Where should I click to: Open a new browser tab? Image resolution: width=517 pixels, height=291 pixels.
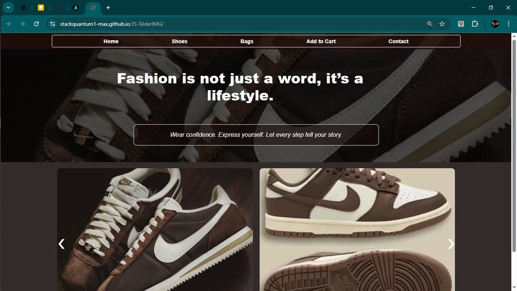(108, 8)
